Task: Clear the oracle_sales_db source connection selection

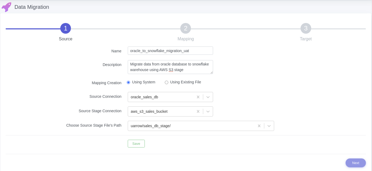Action: click(x=198, y=97)
